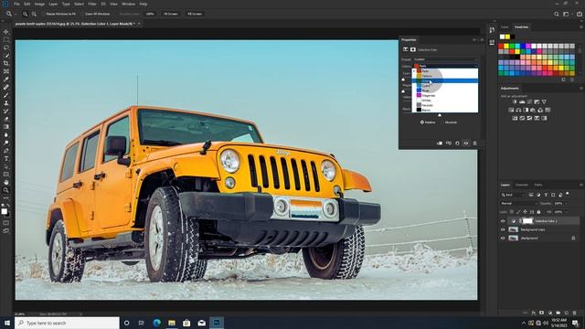This screenshot has height=329, width=585.
Task: Open Microsoft Edge from taskbar
Action: (x=156, y=323)
